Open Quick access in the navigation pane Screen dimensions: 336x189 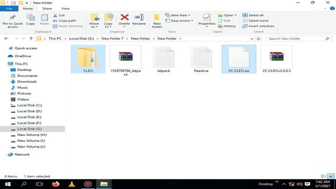tap(26, 48)
